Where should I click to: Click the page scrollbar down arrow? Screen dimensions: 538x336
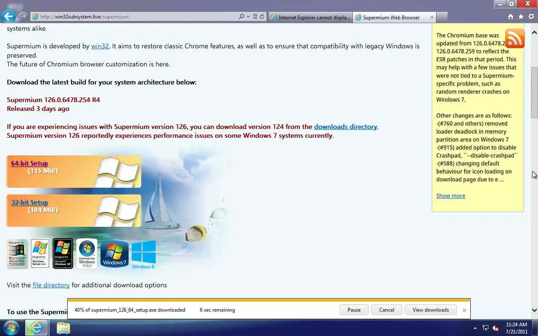(534, 310)
